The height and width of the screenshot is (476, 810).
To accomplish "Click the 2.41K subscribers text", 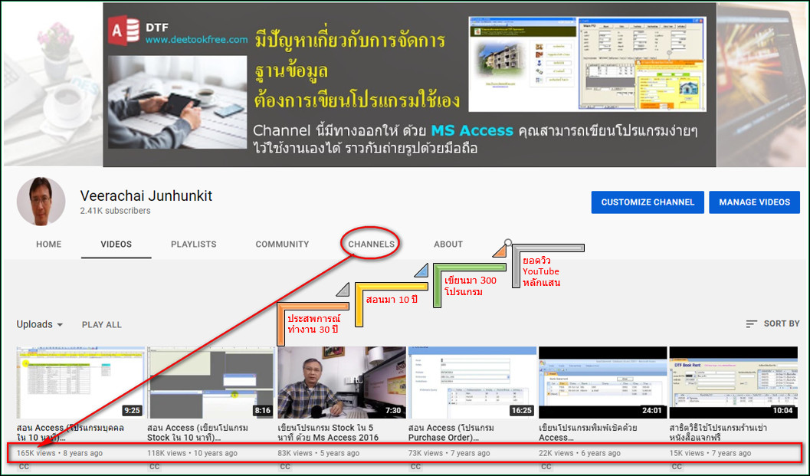I will point(115,211).
